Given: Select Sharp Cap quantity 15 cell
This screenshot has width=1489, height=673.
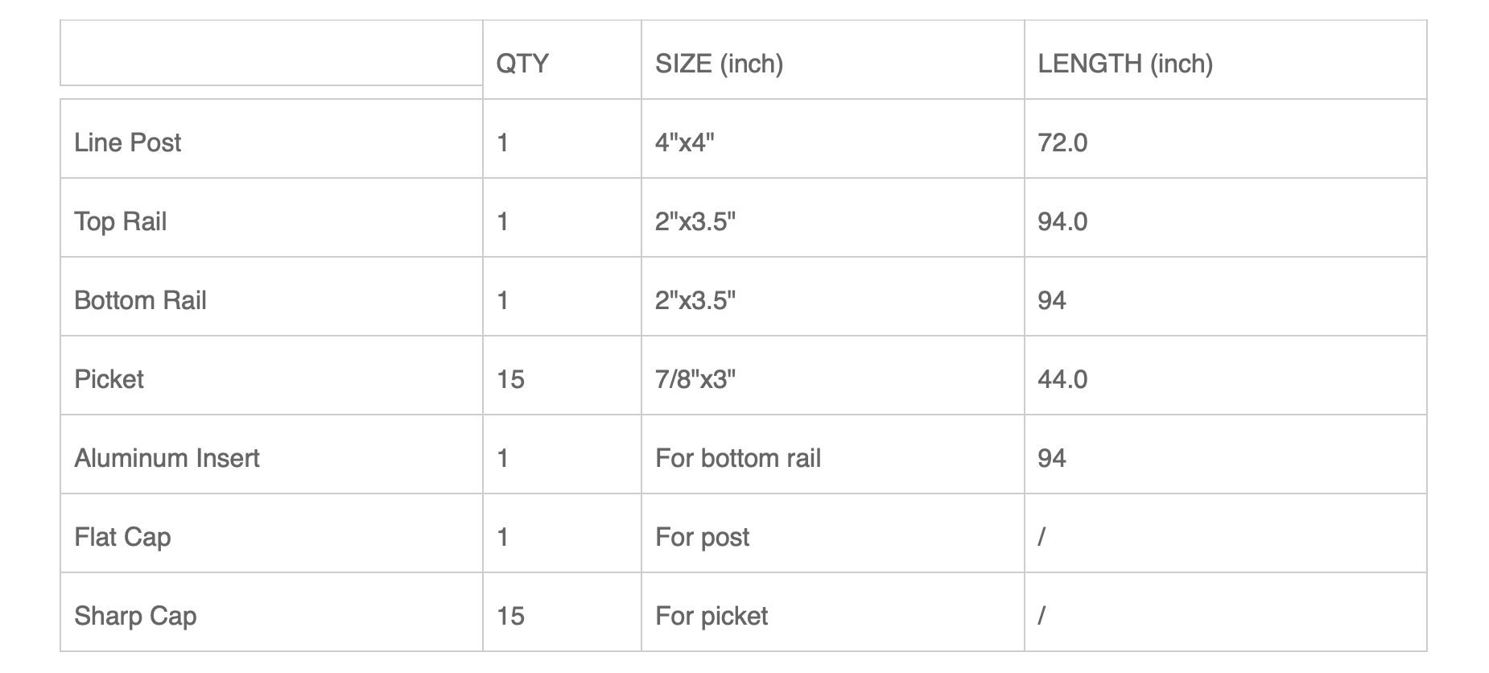Looking at the screenshot, I should (562, 615).
